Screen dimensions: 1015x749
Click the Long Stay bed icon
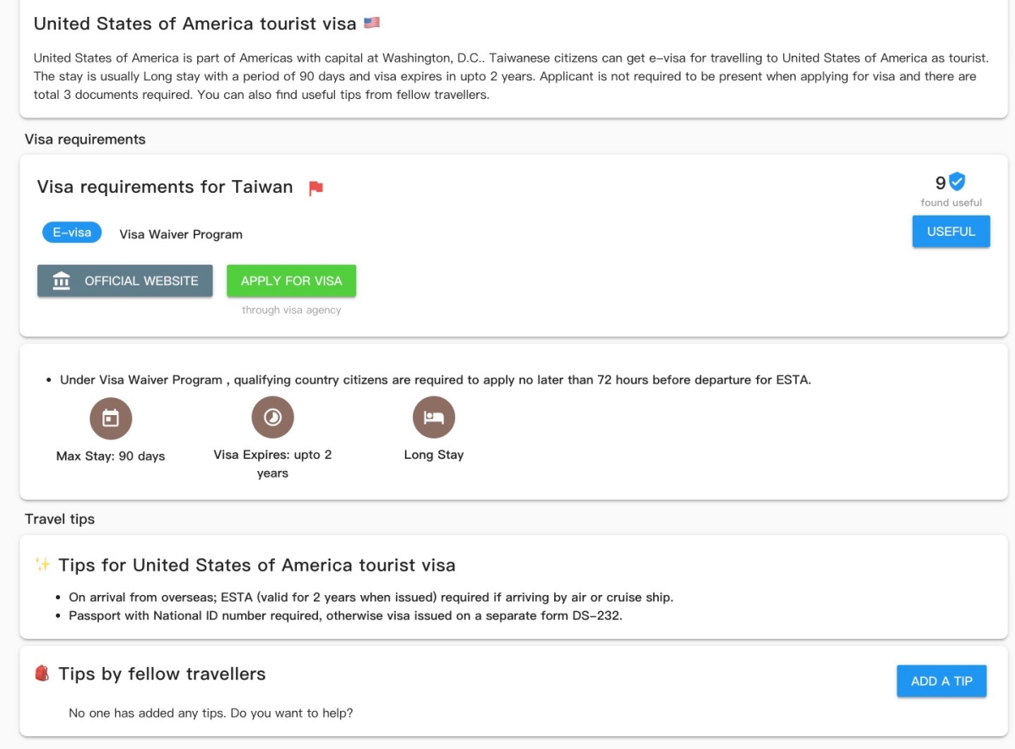[x=434, y=418]
